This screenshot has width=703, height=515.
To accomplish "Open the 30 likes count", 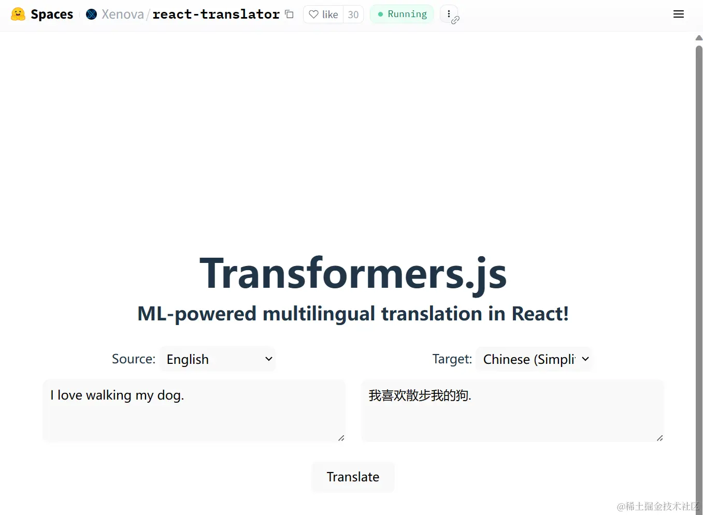I will click(353, 14).
